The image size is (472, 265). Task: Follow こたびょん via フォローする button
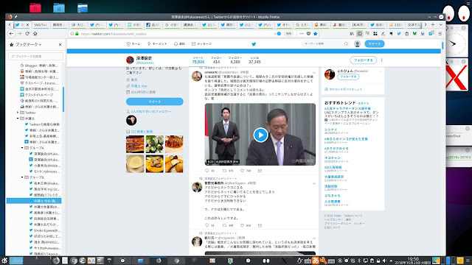347,77
